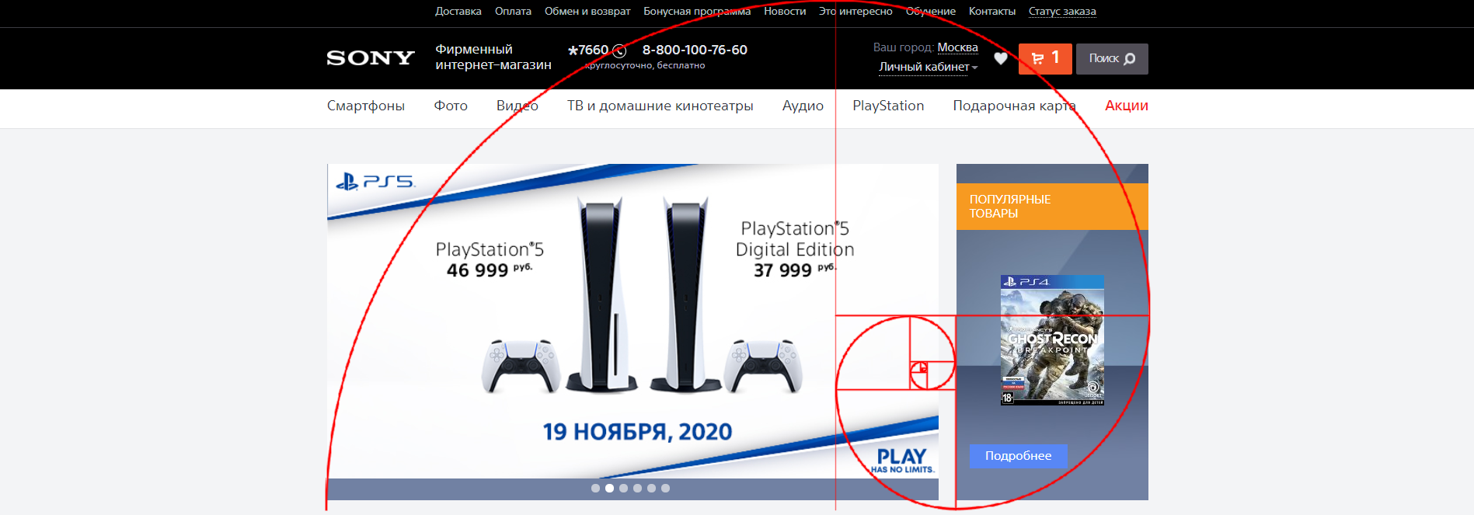The width and height of the screenshot is (1474, 515).
Task: Select the PlayStation menu category
Action: click(888, 106)
